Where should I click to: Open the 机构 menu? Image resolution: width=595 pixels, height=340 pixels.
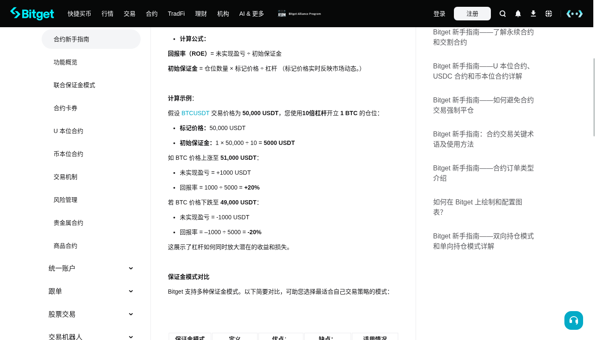click(223, 14)
